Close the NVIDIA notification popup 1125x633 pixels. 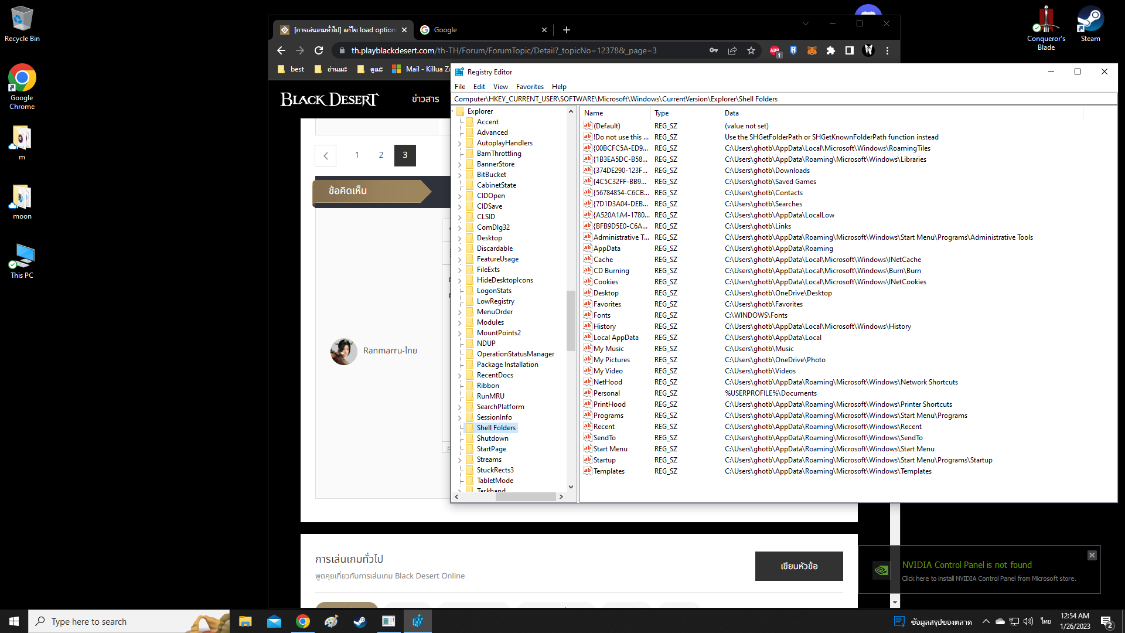coord(1092,555)
